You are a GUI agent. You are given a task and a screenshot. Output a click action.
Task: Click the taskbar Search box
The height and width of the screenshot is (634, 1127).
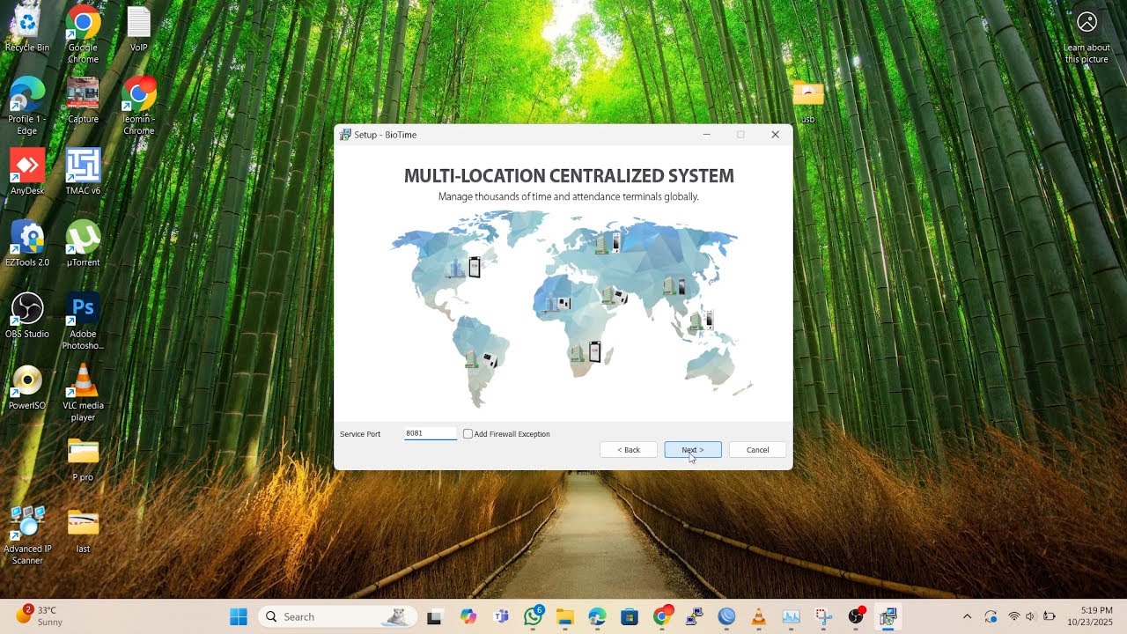coord(337,616)
